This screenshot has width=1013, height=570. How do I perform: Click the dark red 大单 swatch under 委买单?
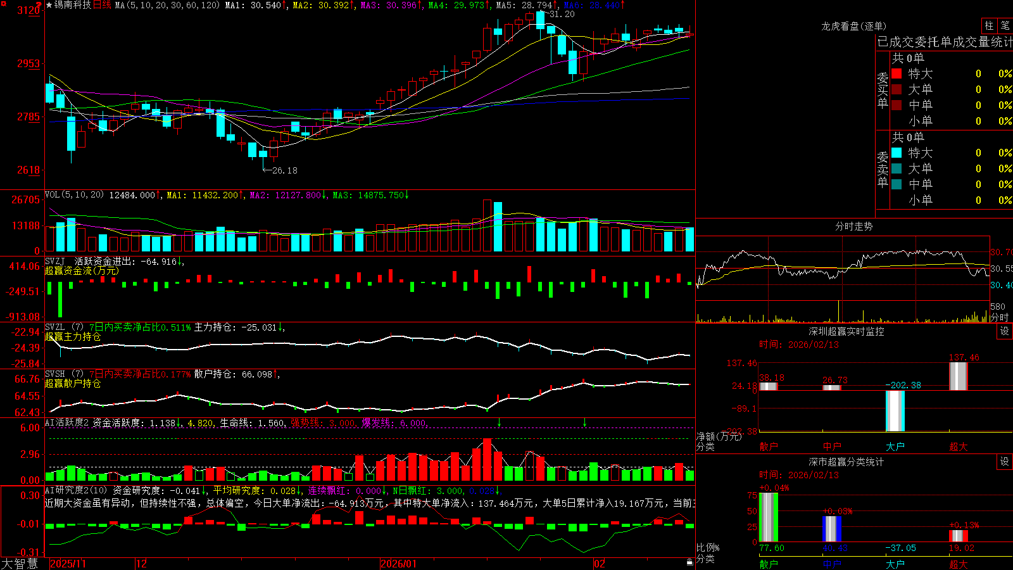click(x=897, y=89)
